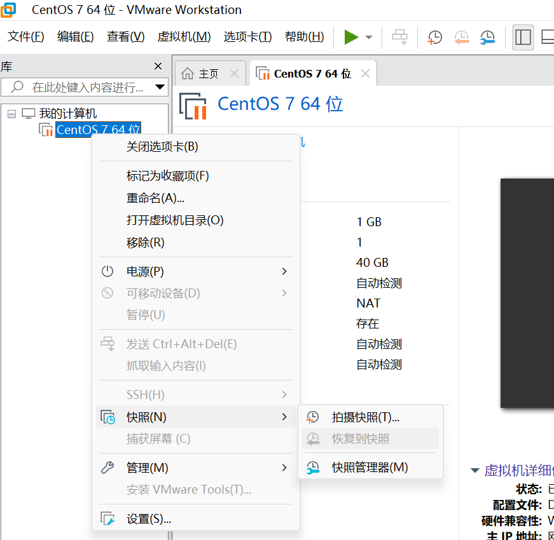Click the 1 GB memory value
554x540 pixels.
pos(369,222)
